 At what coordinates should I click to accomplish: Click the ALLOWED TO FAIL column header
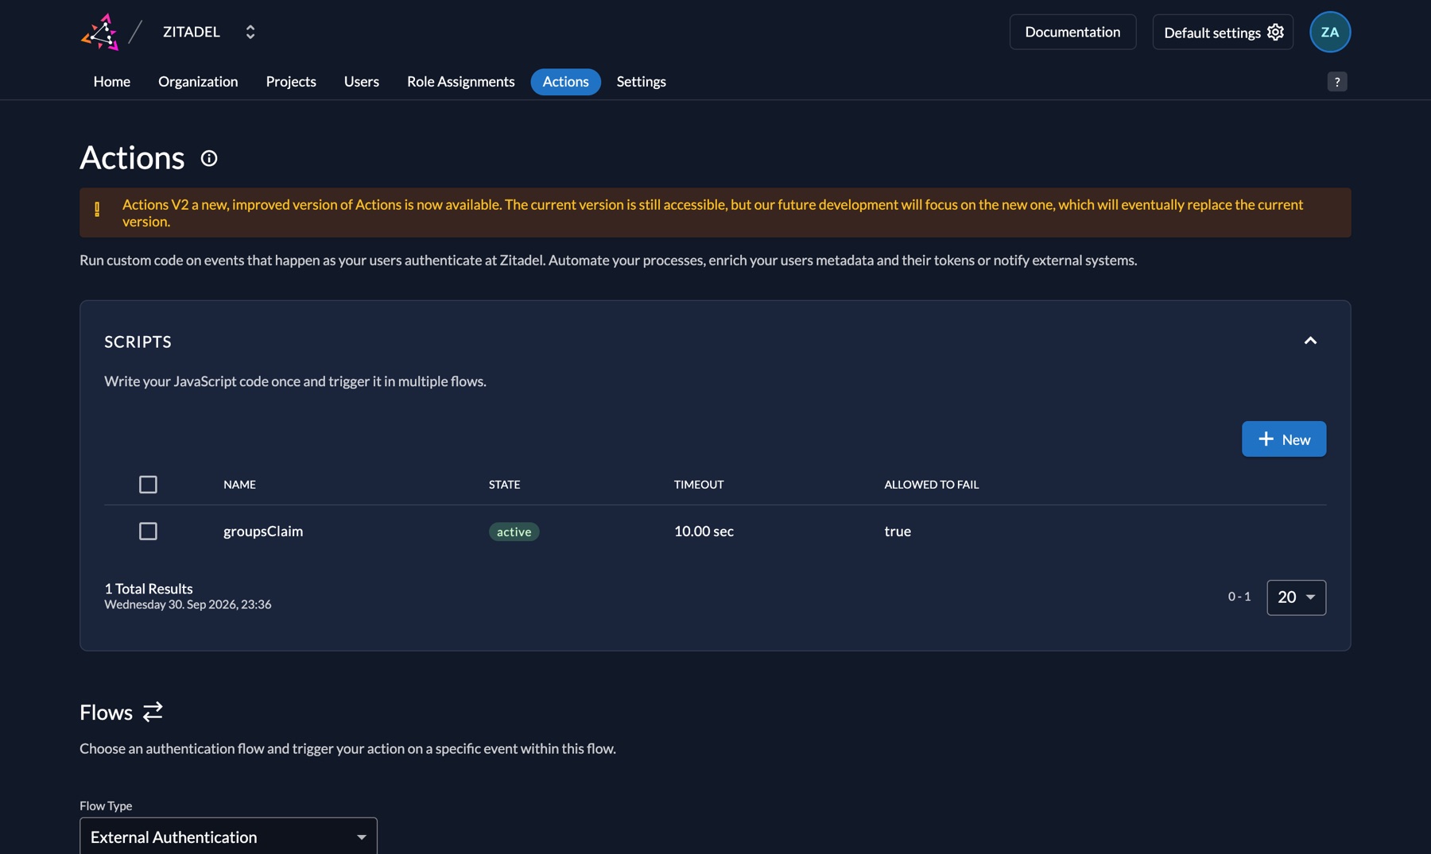931,484
